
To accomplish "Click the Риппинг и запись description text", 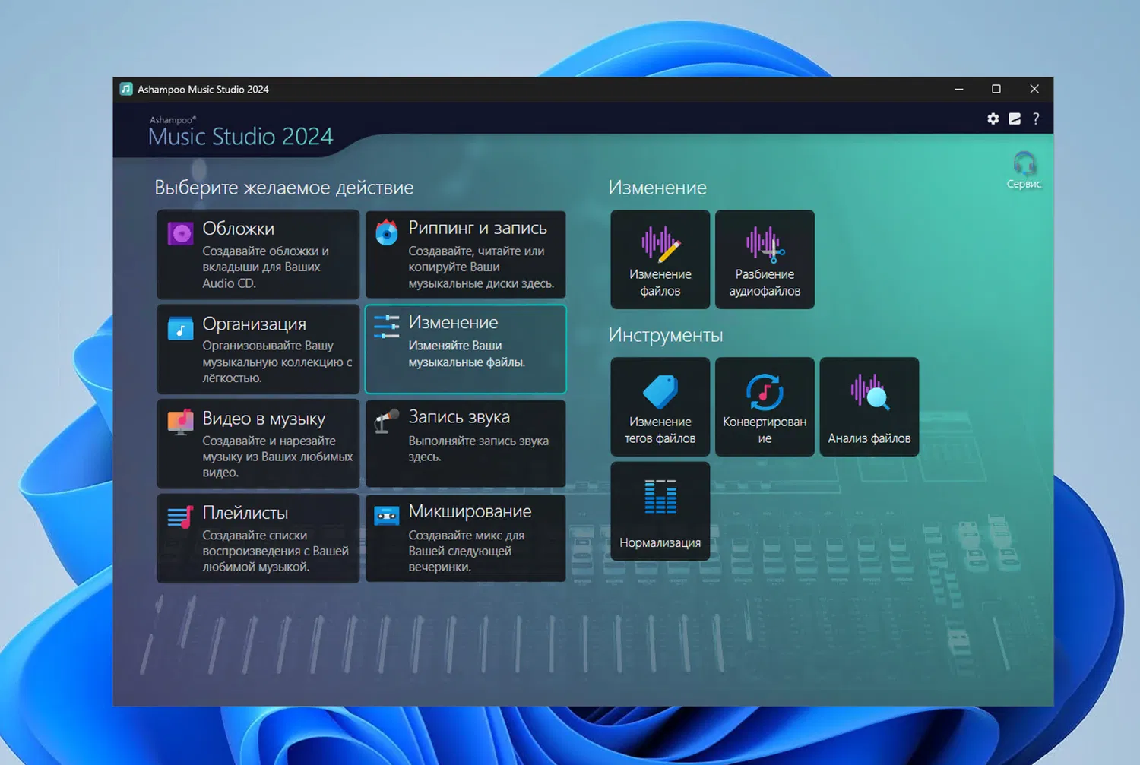I will (481, 267).
